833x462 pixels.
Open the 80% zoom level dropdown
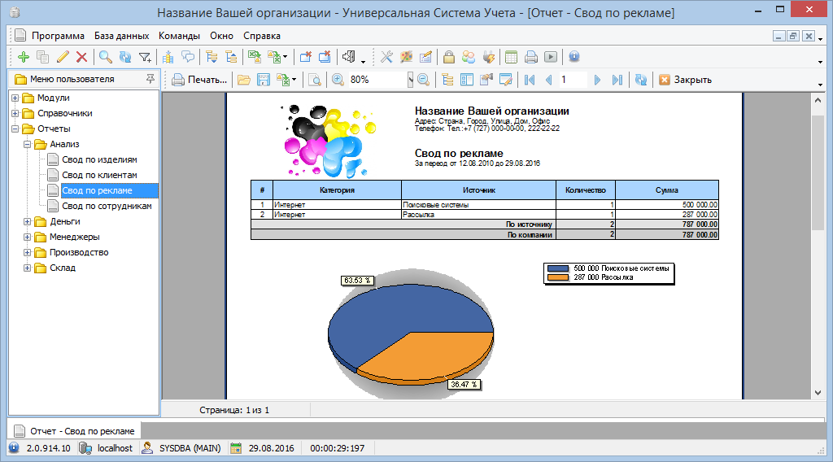point(410,80)
